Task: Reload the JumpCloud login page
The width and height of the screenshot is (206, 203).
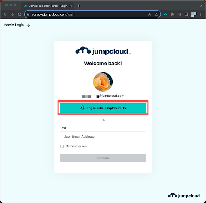Action: tap(19, 14)
